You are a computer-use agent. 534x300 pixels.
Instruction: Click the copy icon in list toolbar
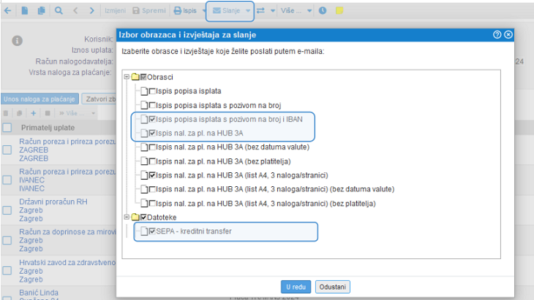(20, 113)
